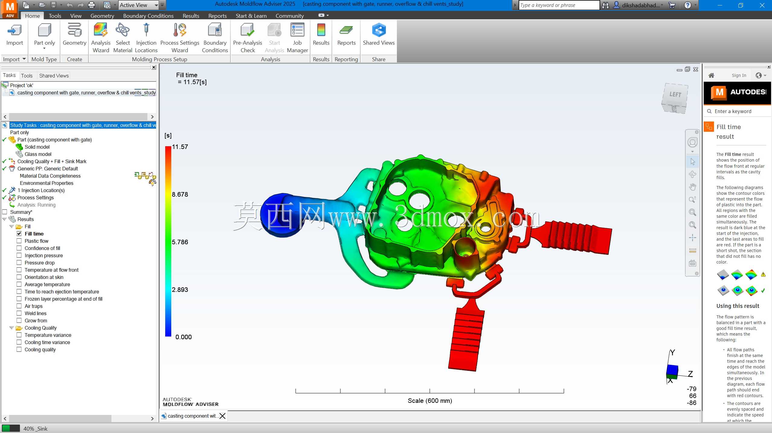The height and width of the screenshot is (433, 772).
Task: Enable the Temperature at flow front checkbox
Action: [19, 270]
